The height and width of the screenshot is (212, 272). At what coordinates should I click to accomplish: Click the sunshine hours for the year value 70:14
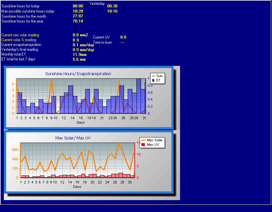tap(78, 21)
